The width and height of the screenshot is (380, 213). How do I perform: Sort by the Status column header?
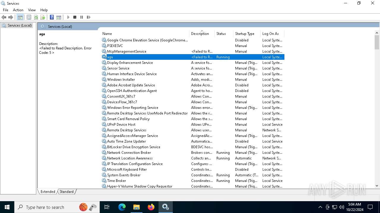224,34
